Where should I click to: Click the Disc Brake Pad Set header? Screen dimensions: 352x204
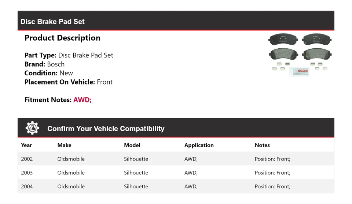coord(52,22)
